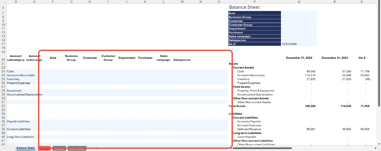Select column K header
The image size is (381, 151).
(x=145, y=2)
